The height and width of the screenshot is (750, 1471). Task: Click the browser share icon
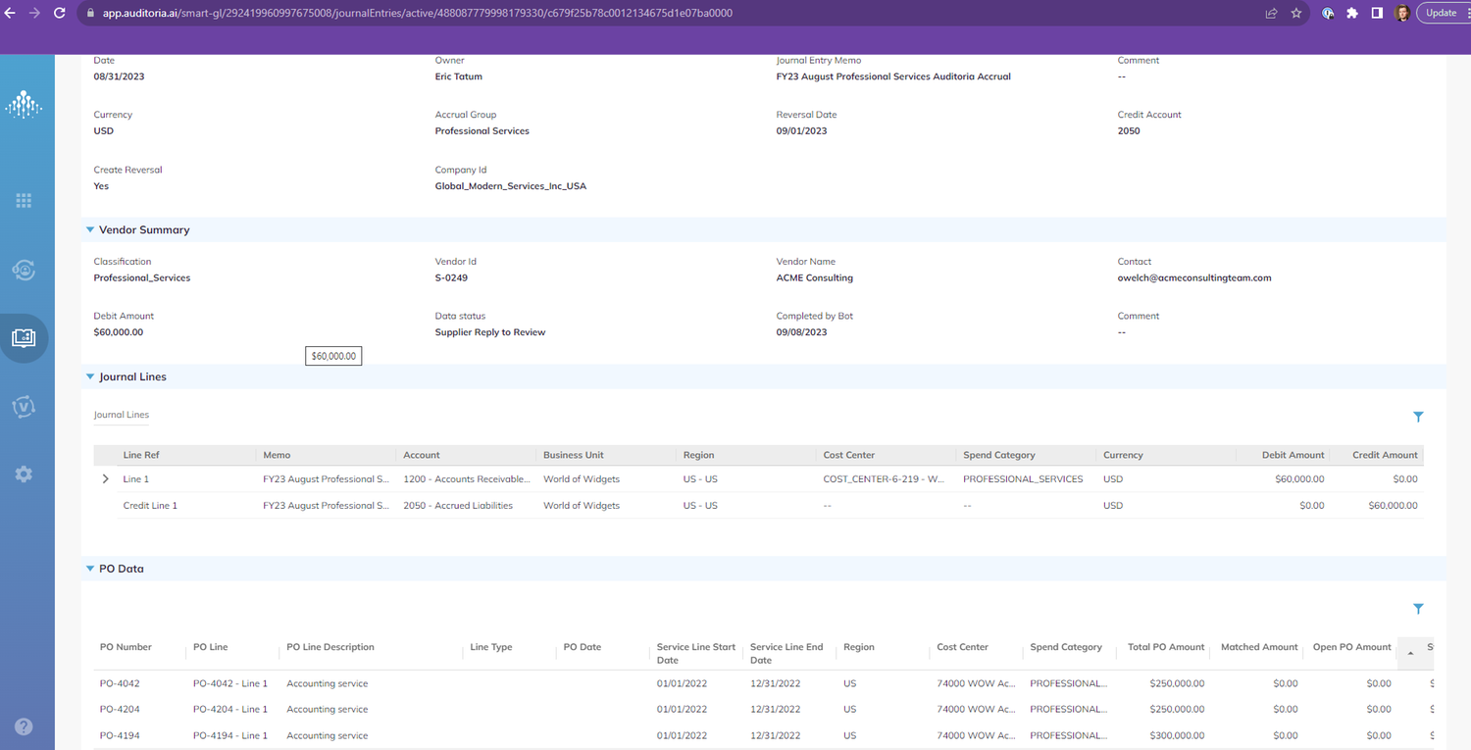coord(1271,13)
